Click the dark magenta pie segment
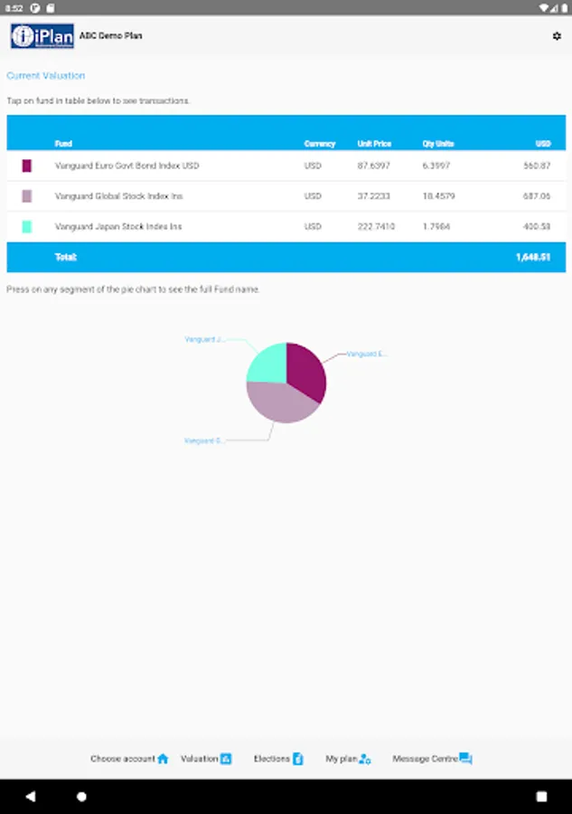Viewport: 572px width, 814px height. pos(307,370)
